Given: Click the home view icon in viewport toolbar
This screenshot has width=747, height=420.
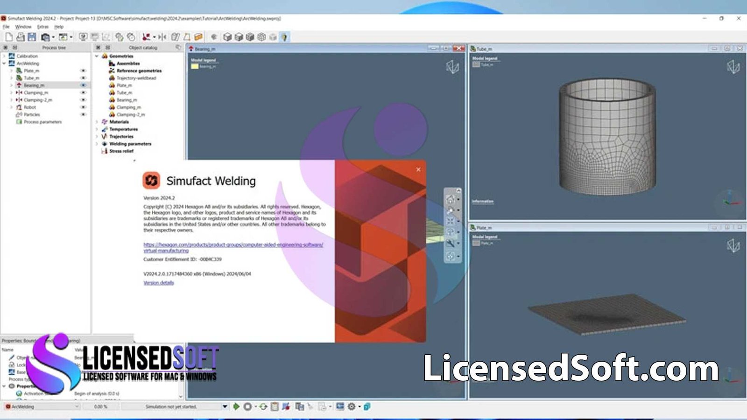Looking at the screenshot, I should pyautogui.click(x=450, y=200).
